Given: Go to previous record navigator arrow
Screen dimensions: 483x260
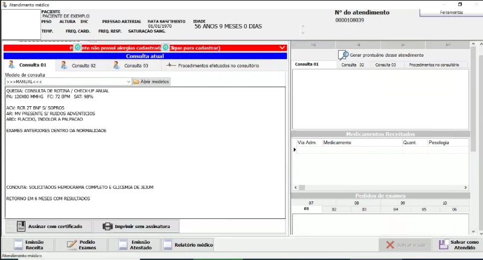Looking at the screenshot, I should click(358, 45).
